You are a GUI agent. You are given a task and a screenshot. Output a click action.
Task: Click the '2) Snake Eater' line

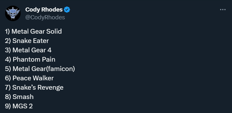tap(27, 41)
